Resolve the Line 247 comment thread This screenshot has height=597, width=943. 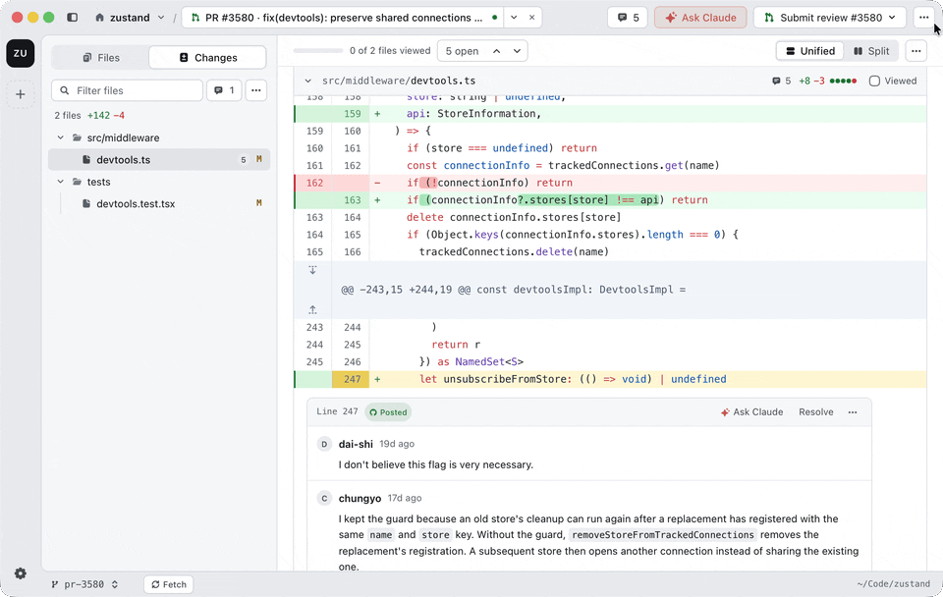(x=816, y=411)
